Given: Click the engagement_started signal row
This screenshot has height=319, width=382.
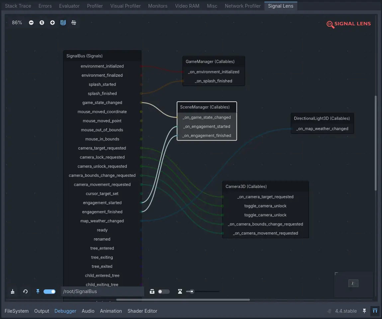Looking at the screenshot, I should coord(102,203).
